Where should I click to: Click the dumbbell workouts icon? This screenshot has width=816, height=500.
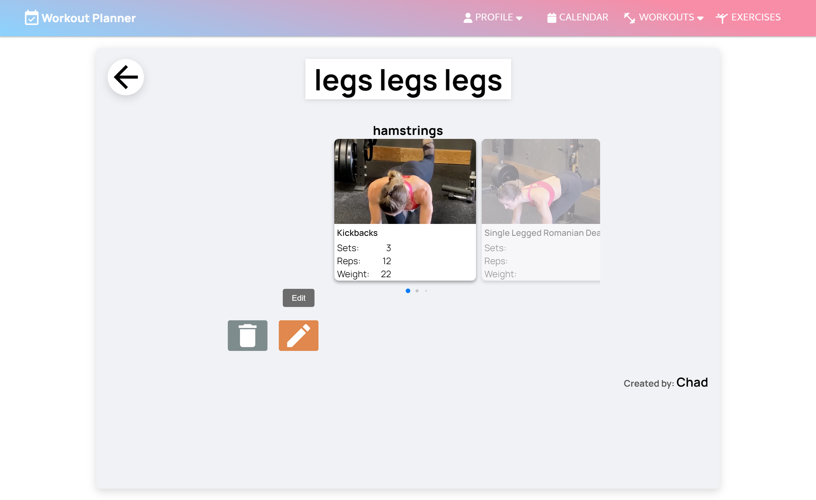629,18
